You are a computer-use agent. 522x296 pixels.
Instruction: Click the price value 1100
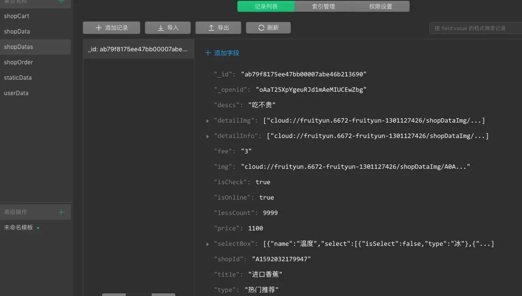tap(256, 228)
